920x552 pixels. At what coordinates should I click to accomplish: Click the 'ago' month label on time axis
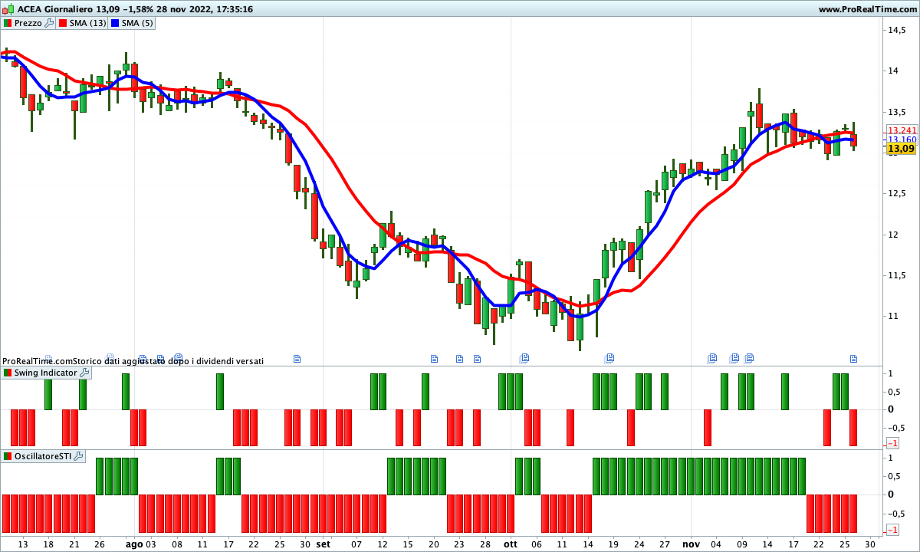[x=133, y=544]
